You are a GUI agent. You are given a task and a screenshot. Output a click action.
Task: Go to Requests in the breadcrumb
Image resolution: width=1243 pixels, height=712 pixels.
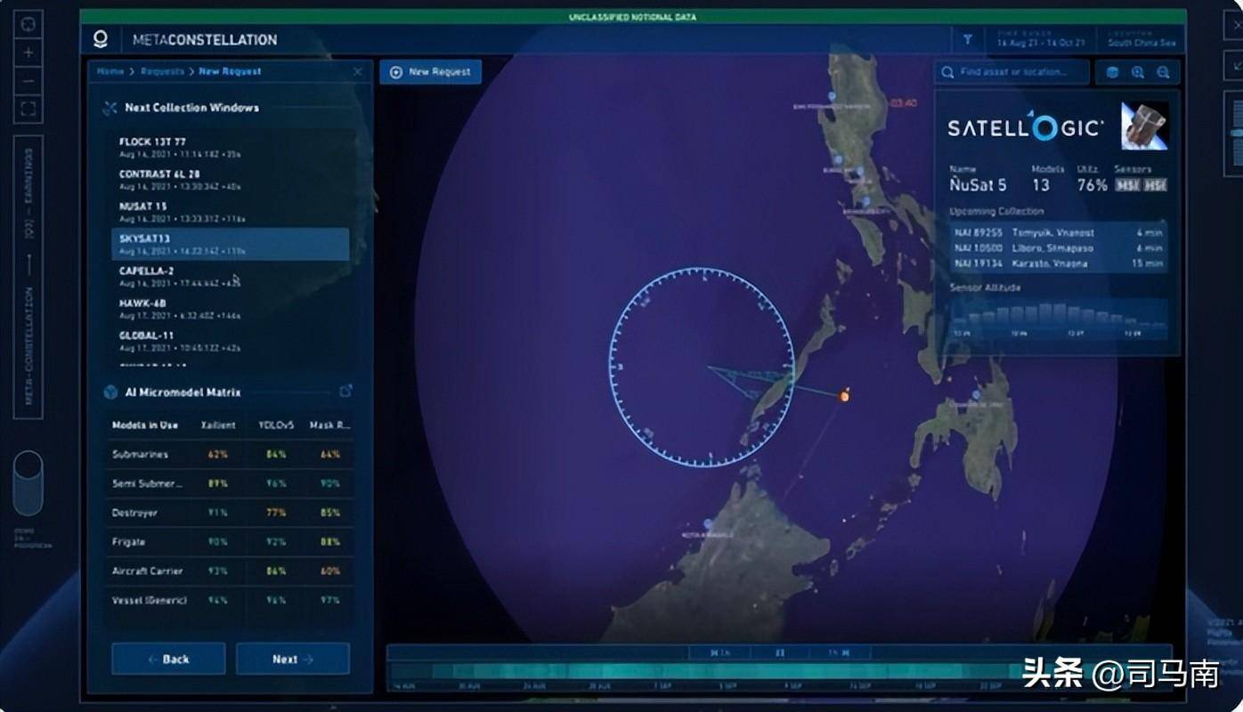[162, 71]
